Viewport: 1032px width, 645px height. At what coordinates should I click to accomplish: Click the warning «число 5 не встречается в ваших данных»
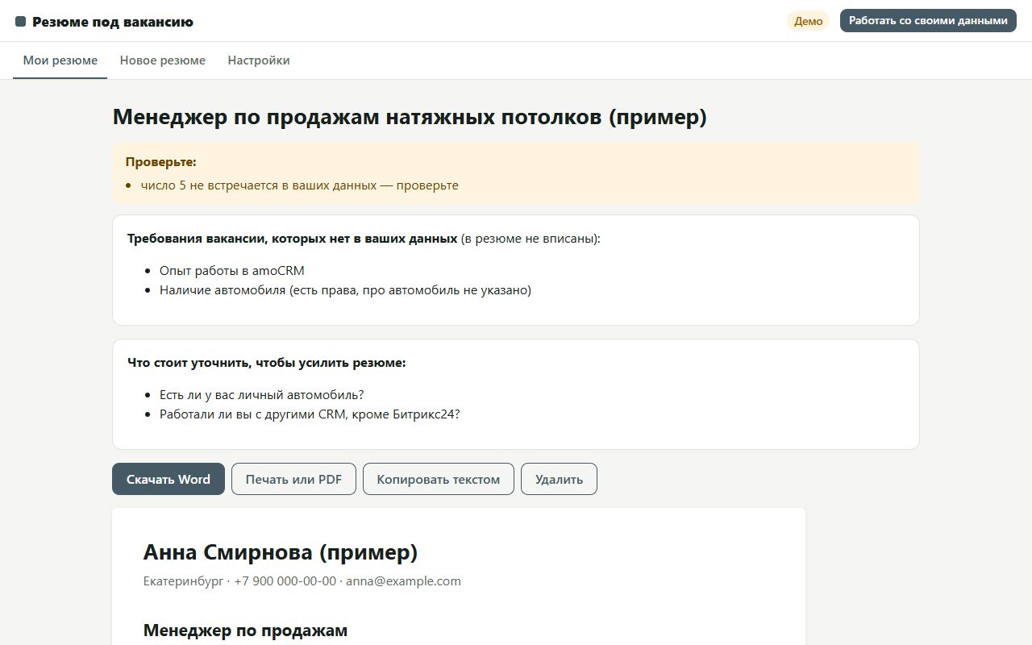coord(300,185)
